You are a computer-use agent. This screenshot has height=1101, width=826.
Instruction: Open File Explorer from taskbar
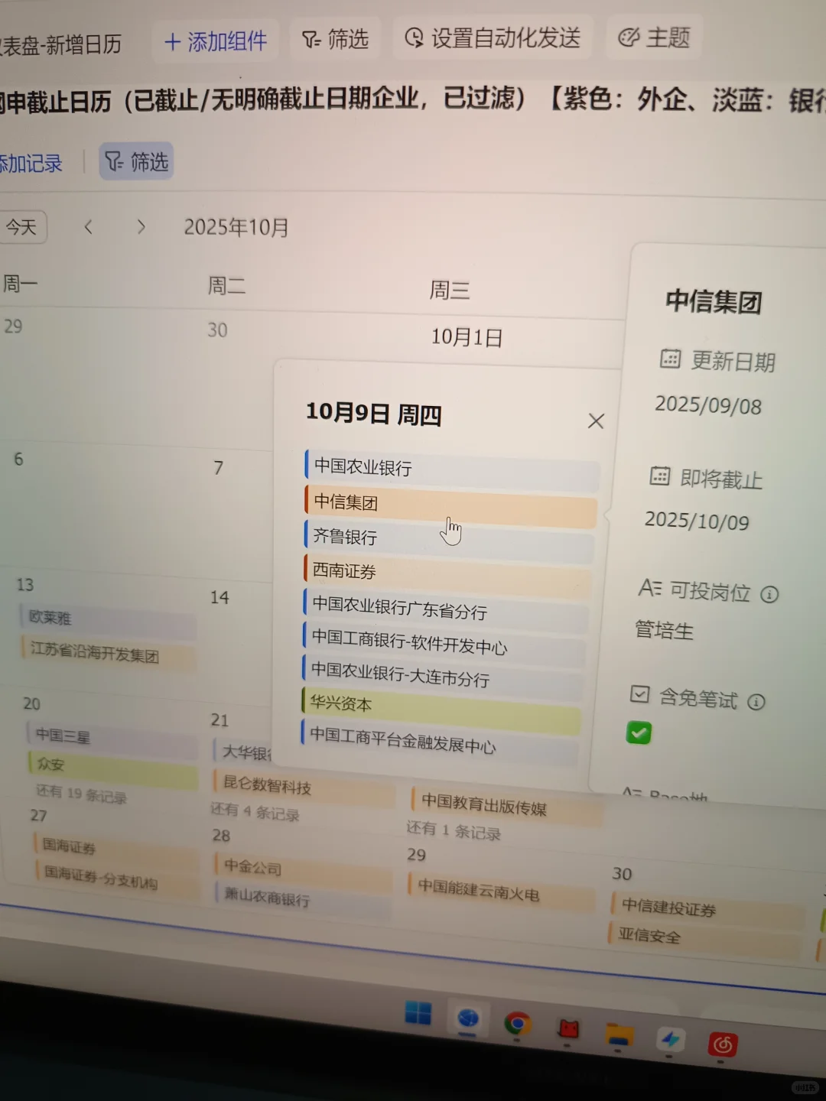point(619,1034)
